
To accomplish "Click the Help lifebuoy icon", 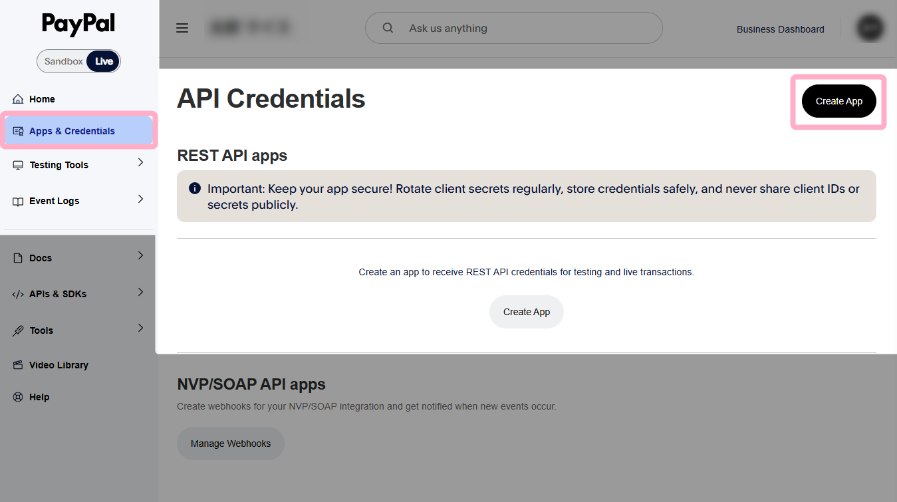I will [18, 397].
